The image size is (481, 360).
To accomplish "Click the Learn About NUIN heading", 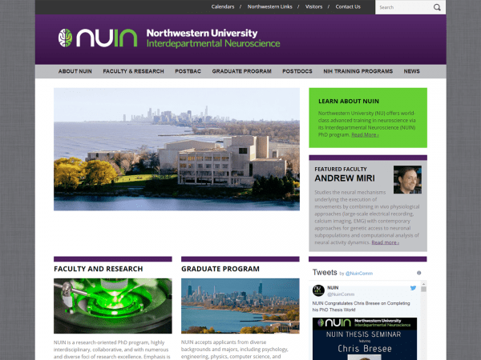I will [349, 102].
